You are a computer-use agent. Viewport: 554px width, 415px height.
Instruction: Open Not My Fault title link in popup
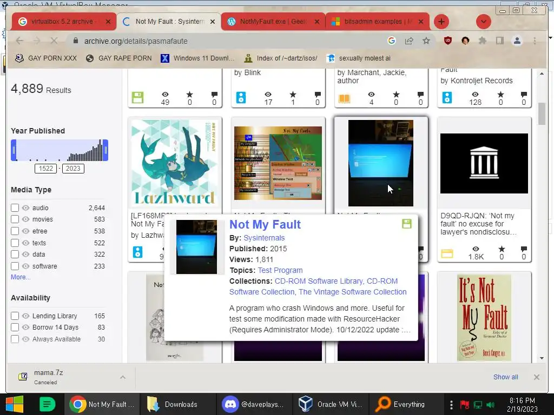265,224
